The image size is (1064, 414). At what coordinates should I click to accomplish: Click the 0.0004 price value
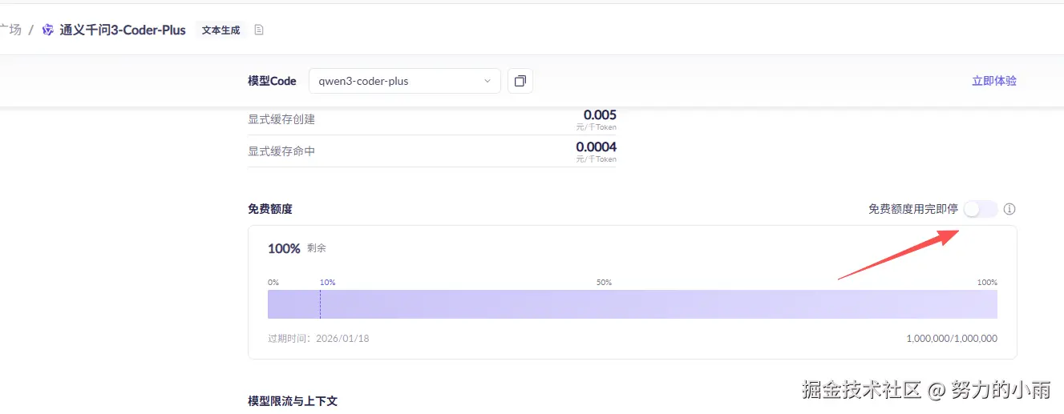coord(597,147)
